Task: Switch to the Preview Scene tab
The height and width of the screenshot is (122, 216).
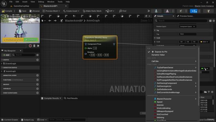Action: (186, 16)
